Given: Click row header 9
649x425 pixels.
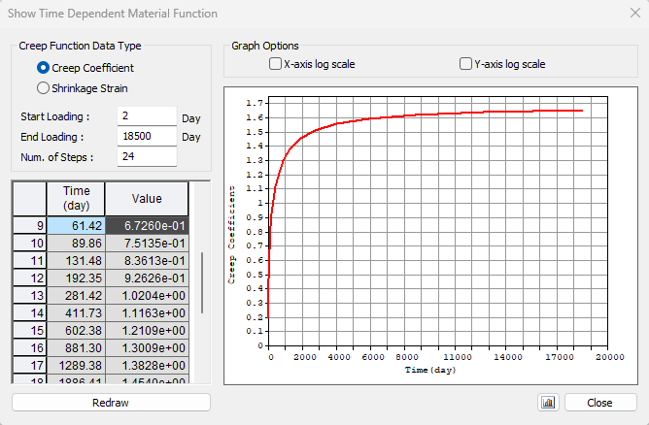Looking at the screenshot, I should (x=30, y=226).
